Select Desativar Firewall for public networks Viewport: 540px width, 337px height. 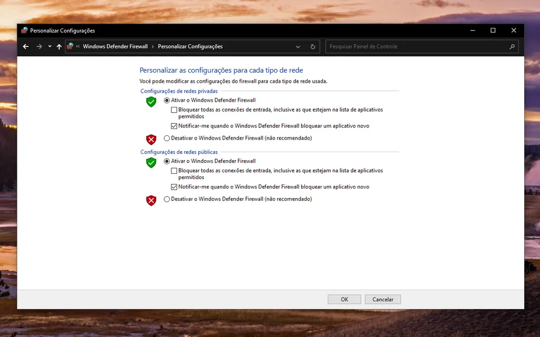(x=167, y=199)
